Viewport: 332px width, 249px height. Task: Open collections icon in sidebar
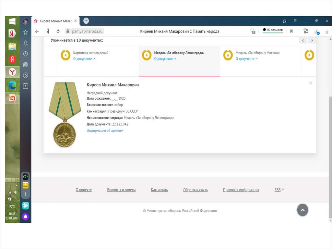[25, 65]
